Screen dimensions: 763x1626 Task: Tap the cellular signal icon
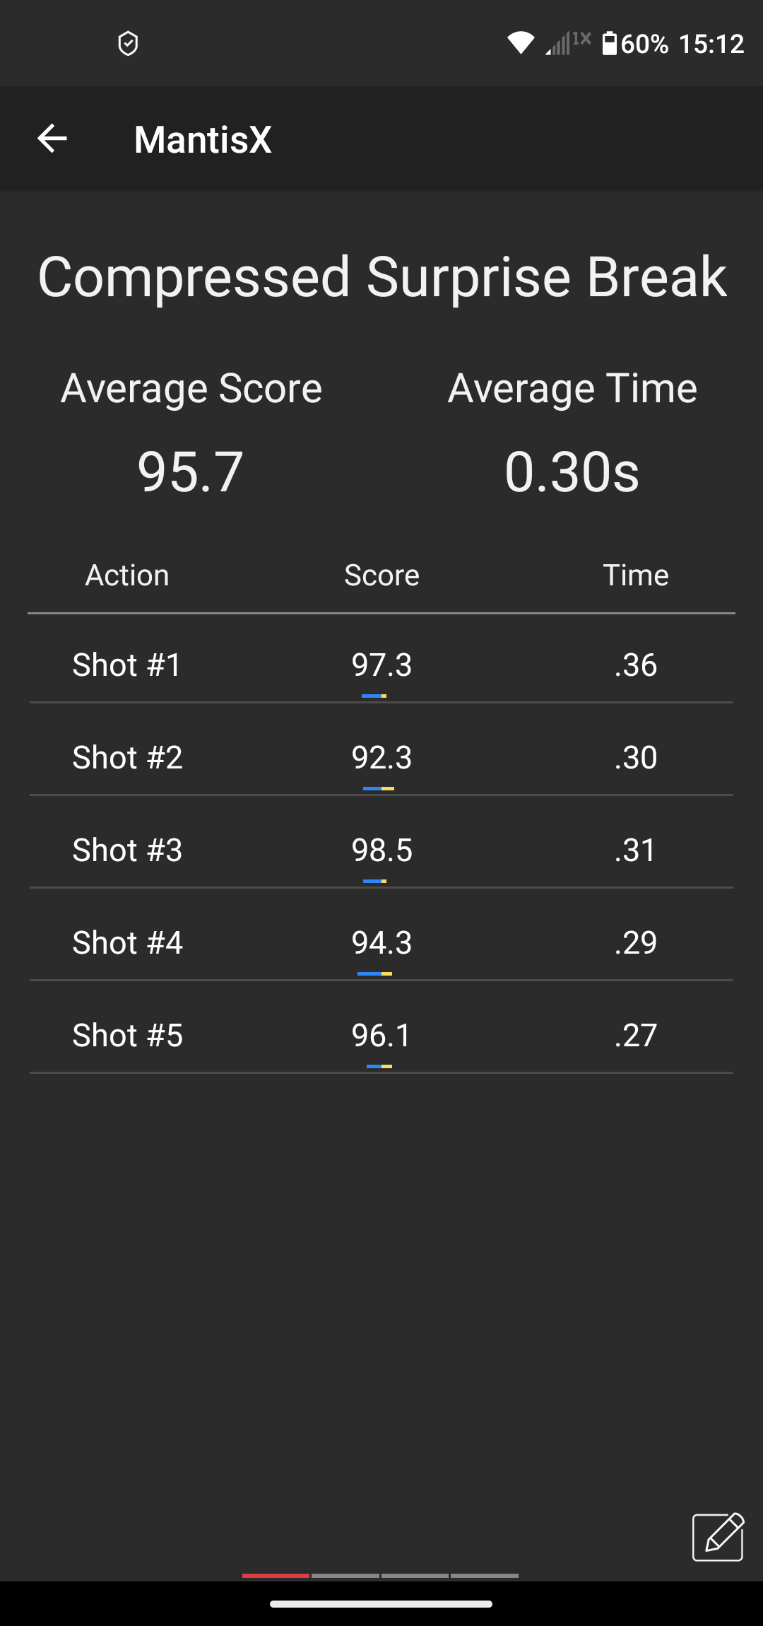click(x=560, y=44)
